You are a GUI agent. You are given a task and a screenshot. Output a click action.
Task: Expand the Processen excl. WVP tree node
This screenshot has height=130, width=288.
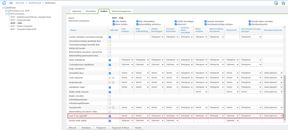tap(6, 11)
